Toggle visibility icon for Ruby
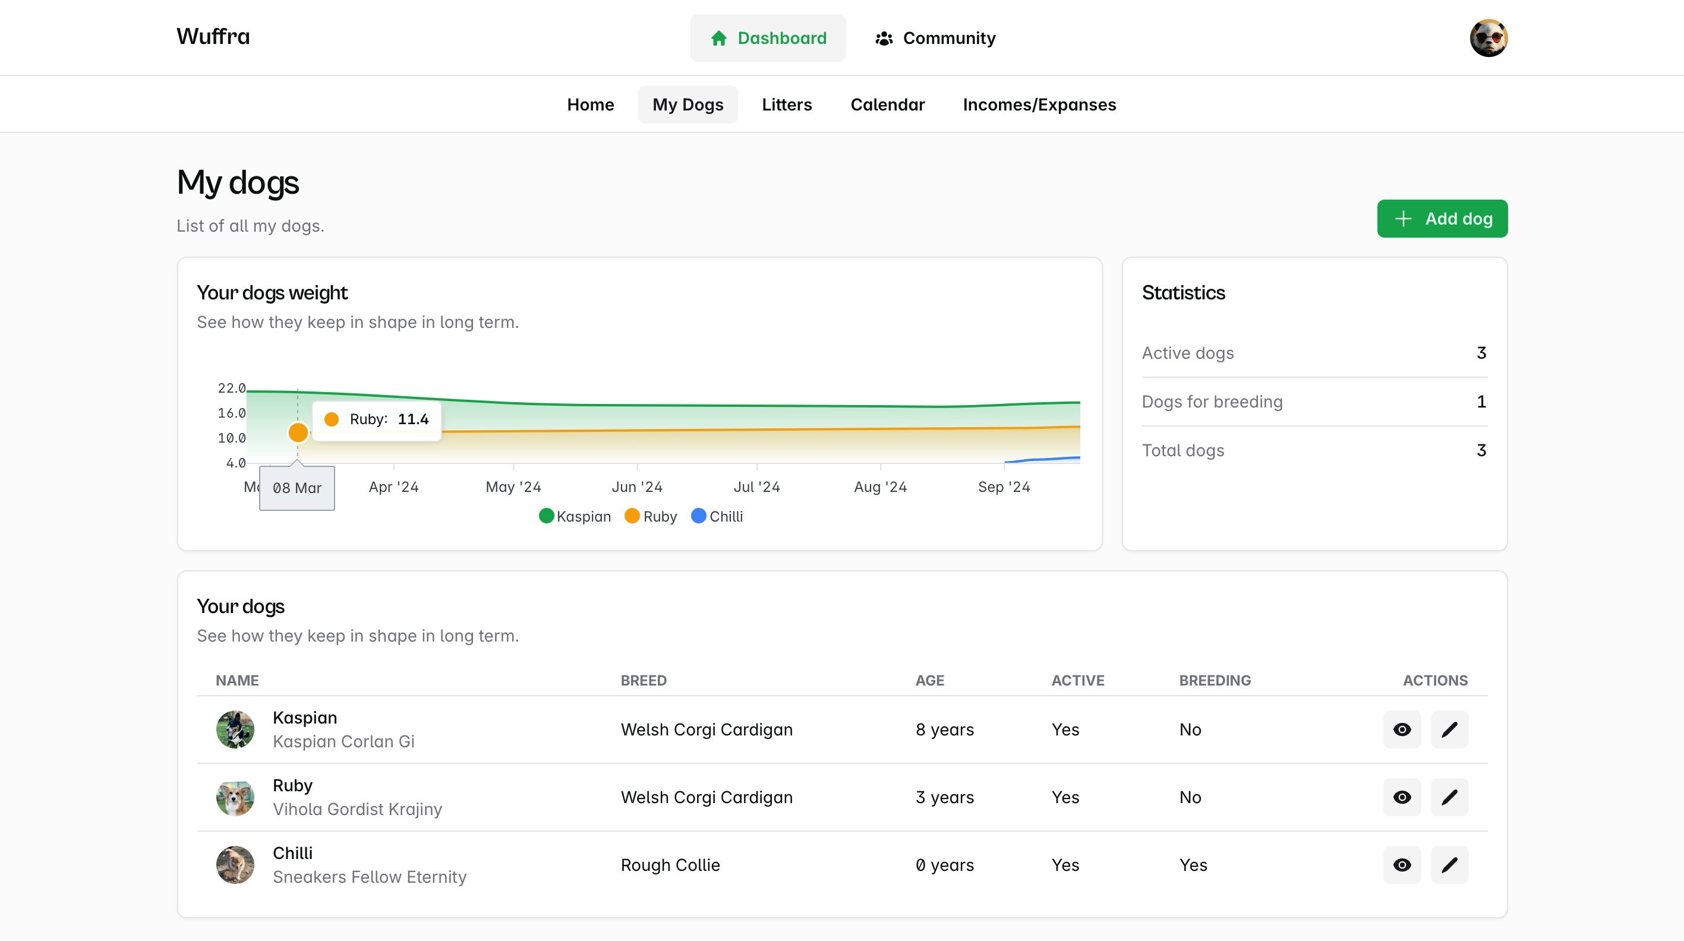This screenshot has height=941, width=1684. coord(1402,797)
